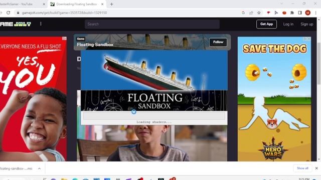Click the video ad below the splash screen

click(152, 143)
